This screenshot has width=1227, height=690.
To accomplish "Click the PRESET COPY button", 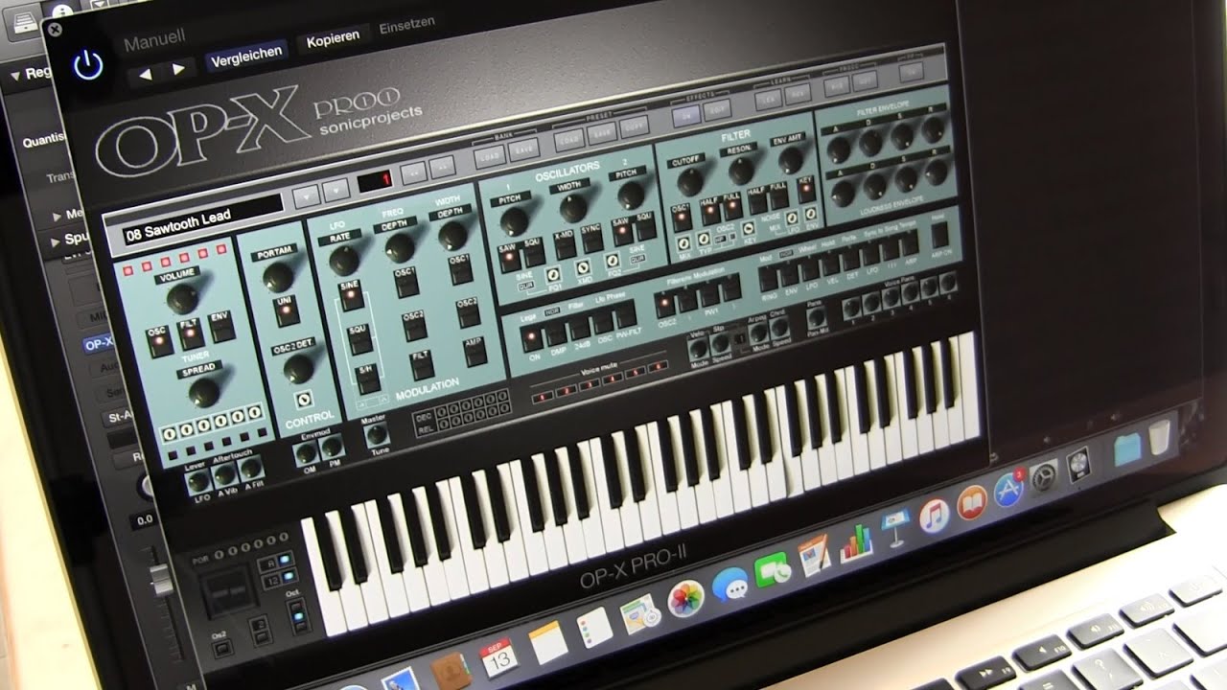I will click(x=634, y=127).
